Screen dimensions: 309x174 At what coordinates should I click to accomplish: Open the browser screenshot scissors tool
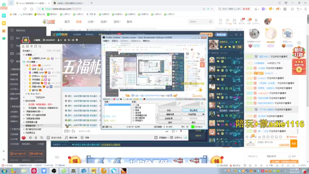[256, 9]
